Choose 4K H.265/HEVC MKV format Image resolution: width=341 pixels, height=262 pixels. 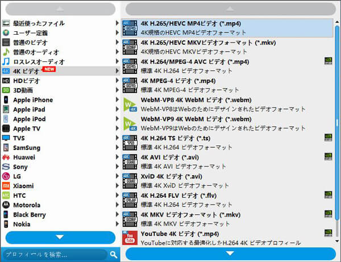pyautogui.click(x=227, y=47)
